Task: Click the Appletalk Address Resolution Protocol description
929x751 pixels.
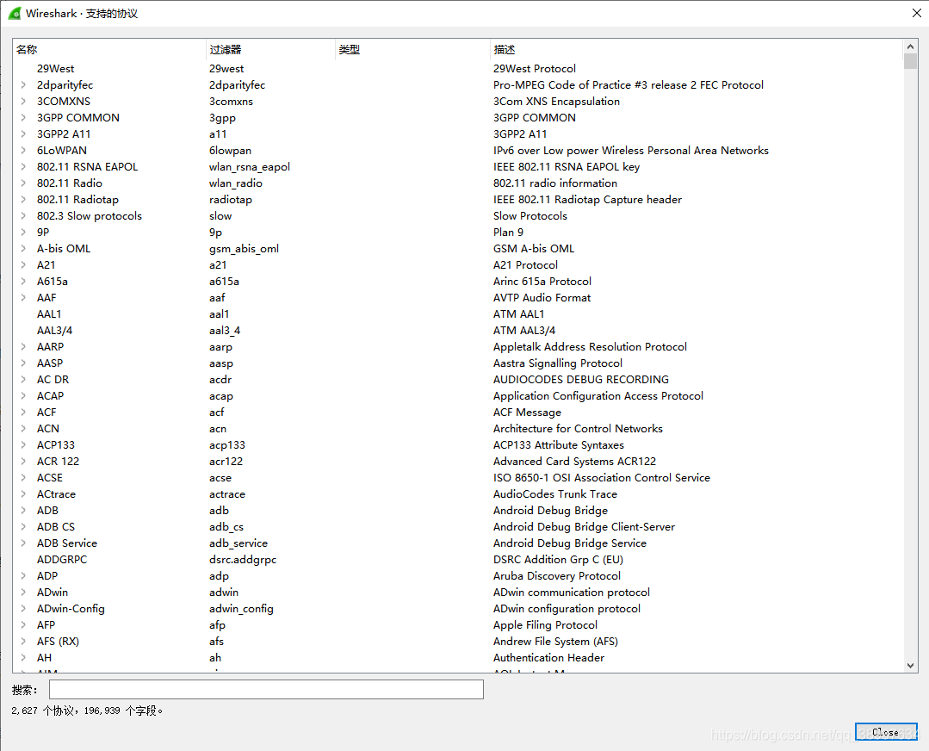Action: pyautogui.click(x=590, y=347)
